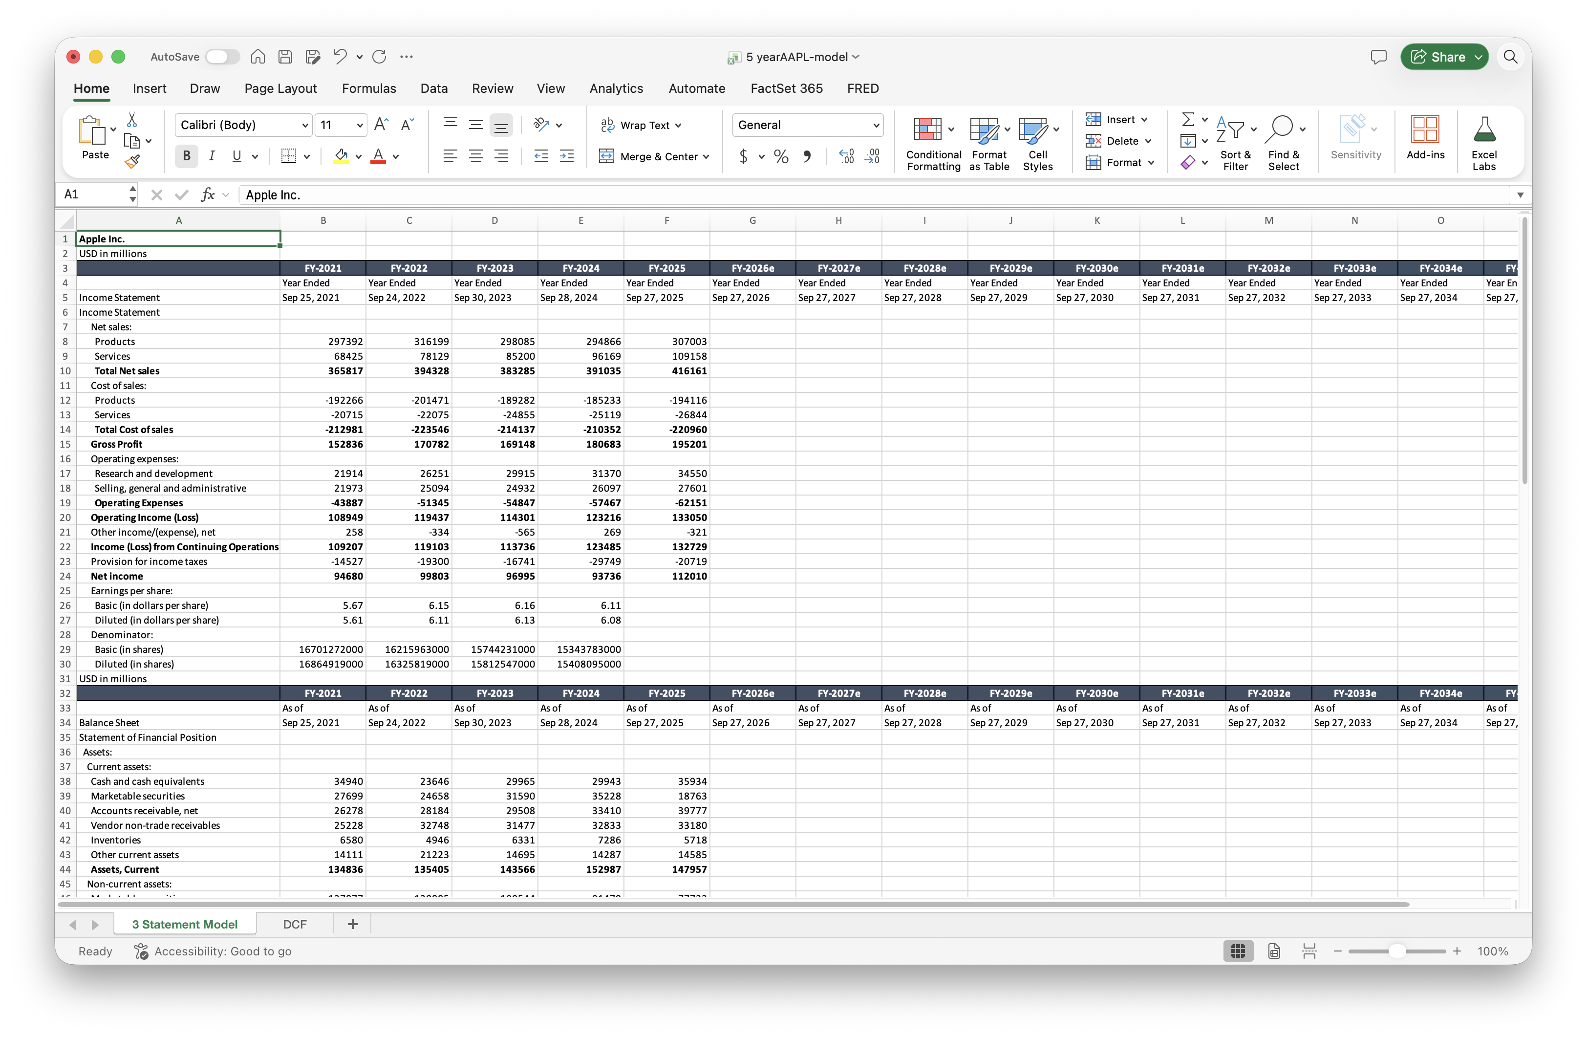Click the Center text alignment icon
Viewport: 1587px width, 1037px height.
tap(475, 156)
